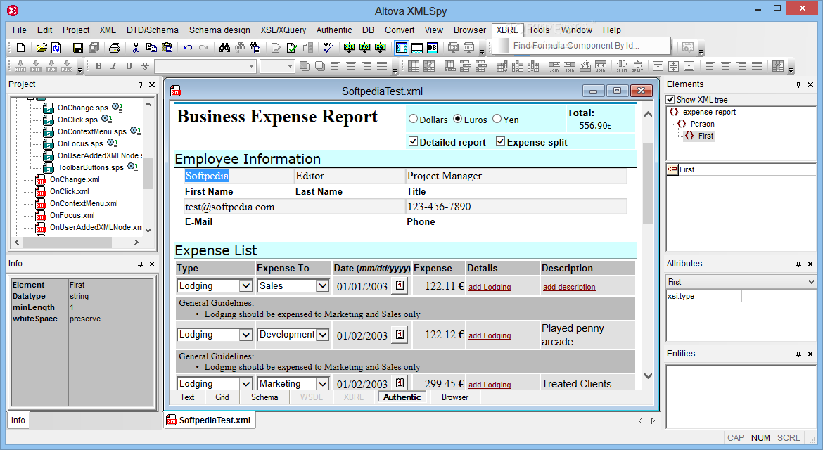Open the Schema design menu

point(220,30)
